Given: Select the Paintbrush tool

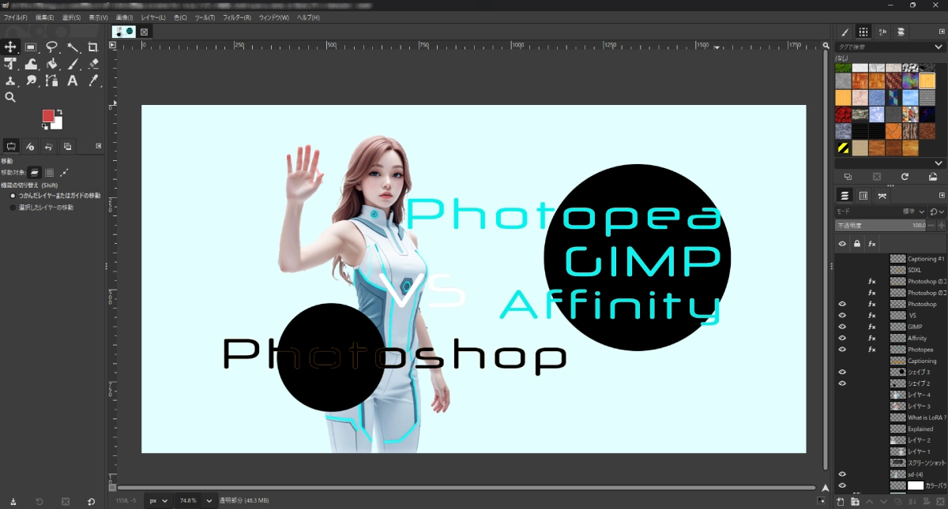Looking at the screenshot, I should tap(73, 64).
